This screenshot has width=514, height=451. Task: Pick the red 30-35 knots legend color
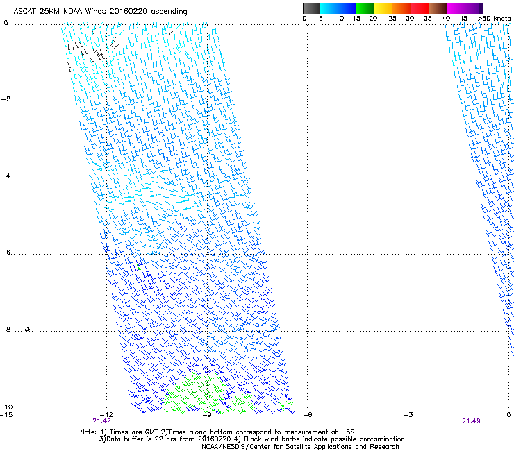tap(420, 8)
